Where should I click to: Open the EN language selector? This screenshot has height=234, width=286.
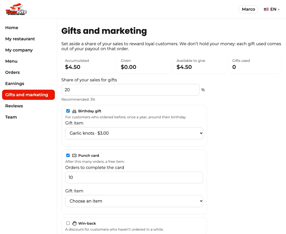(x=272, y=9)
